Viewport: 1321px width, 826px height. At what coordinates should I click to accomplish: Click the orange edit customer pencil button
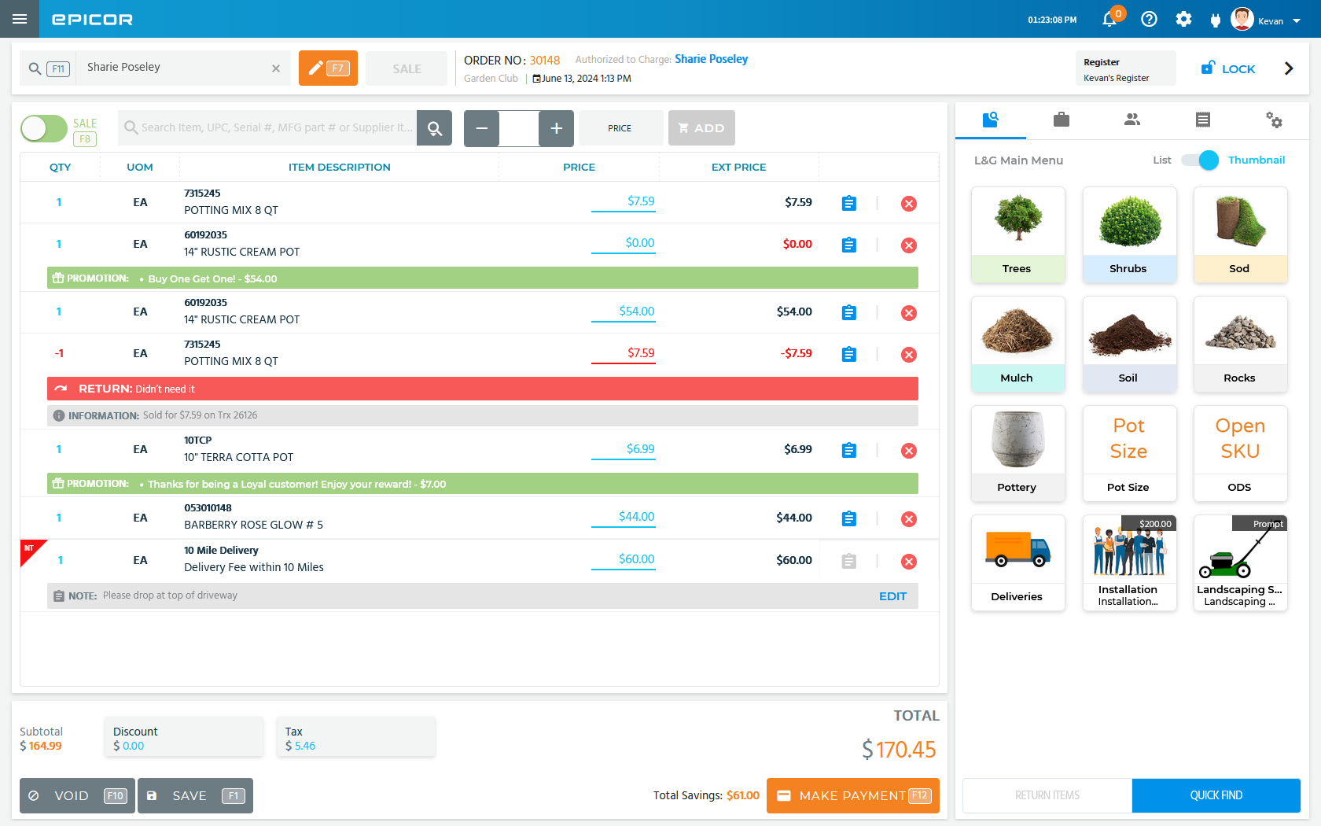click(328, 68)
